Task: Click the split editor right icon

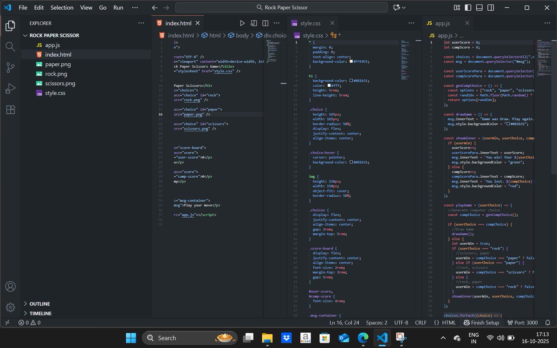Action: 265,23
